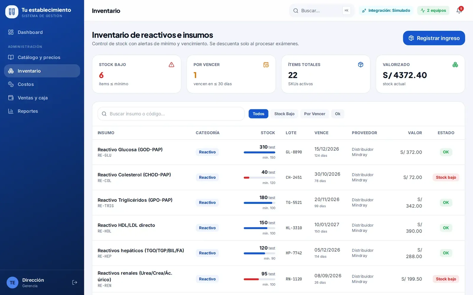Open Costos coins icon
Viewport: 473px width, 295px height.
tap(11, 84)
